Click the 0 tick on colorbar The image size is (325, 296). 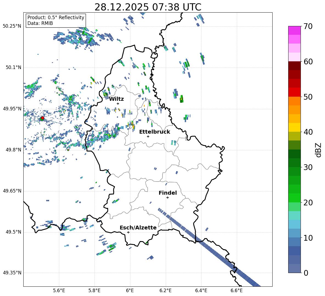point(306,273)
